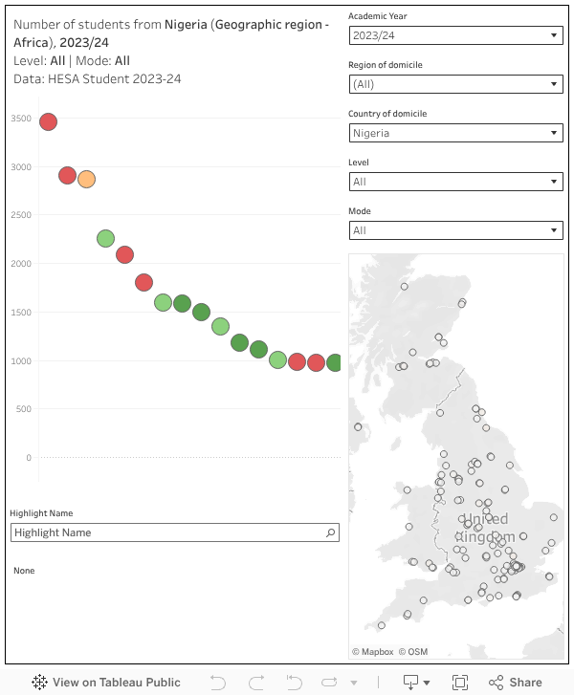Click the Highlight Name input field
The image size is (574, 695).
[167, 532]
